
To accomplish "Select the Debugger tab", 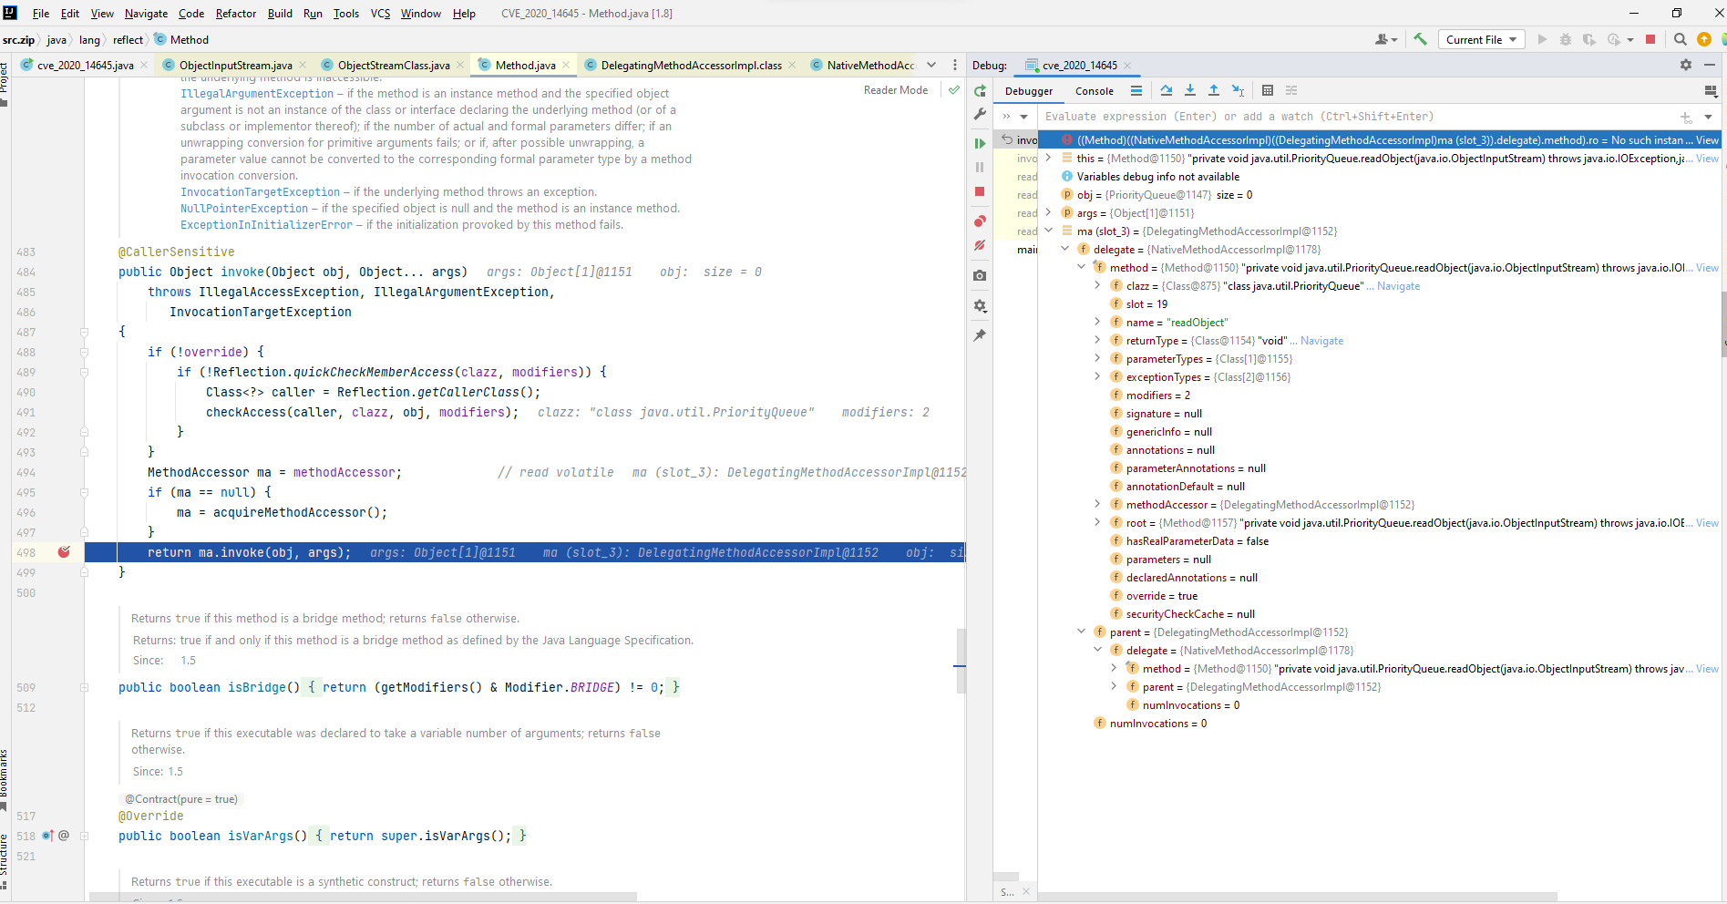I will point(1028,91).
